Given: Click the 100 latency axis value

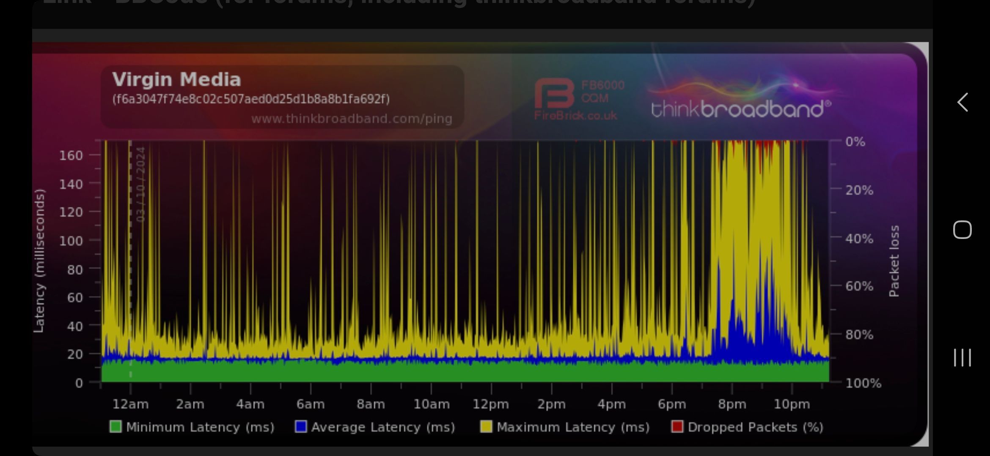Looking at the screenshot, I should pyautogui.click(x=71, y=241).
